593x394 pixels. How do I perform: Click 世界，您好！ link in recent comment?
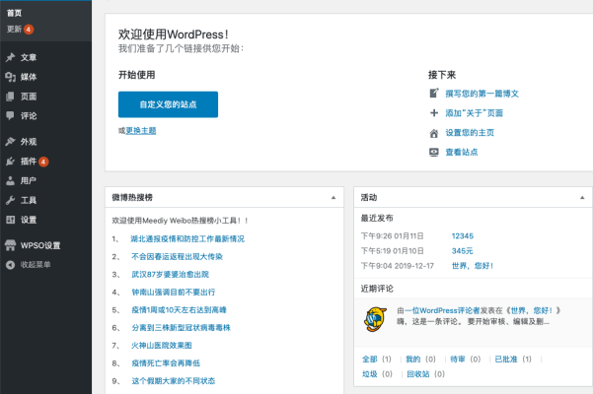pos(532,310)
